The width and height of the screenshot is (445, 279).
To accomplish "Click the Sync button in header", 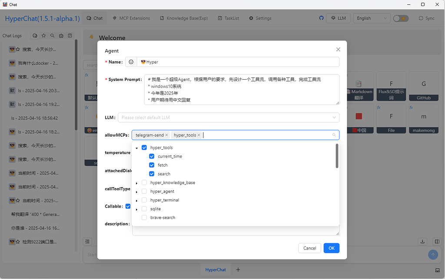I will [427, 18].
